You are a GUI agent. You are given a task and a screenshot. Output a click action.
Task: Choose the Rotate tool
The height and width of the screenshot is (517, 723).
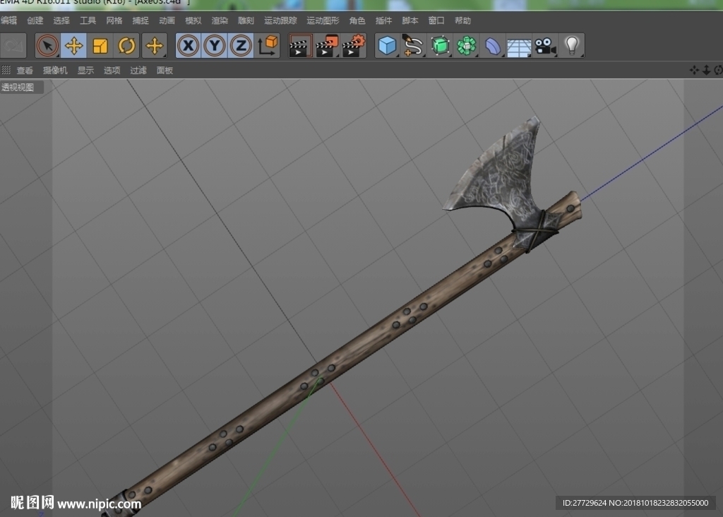pyautogui.click(x=126, y=46)
